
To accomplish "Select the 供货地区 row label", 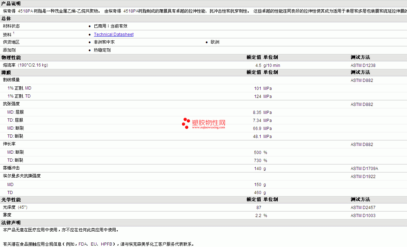I will pos(11,42).
